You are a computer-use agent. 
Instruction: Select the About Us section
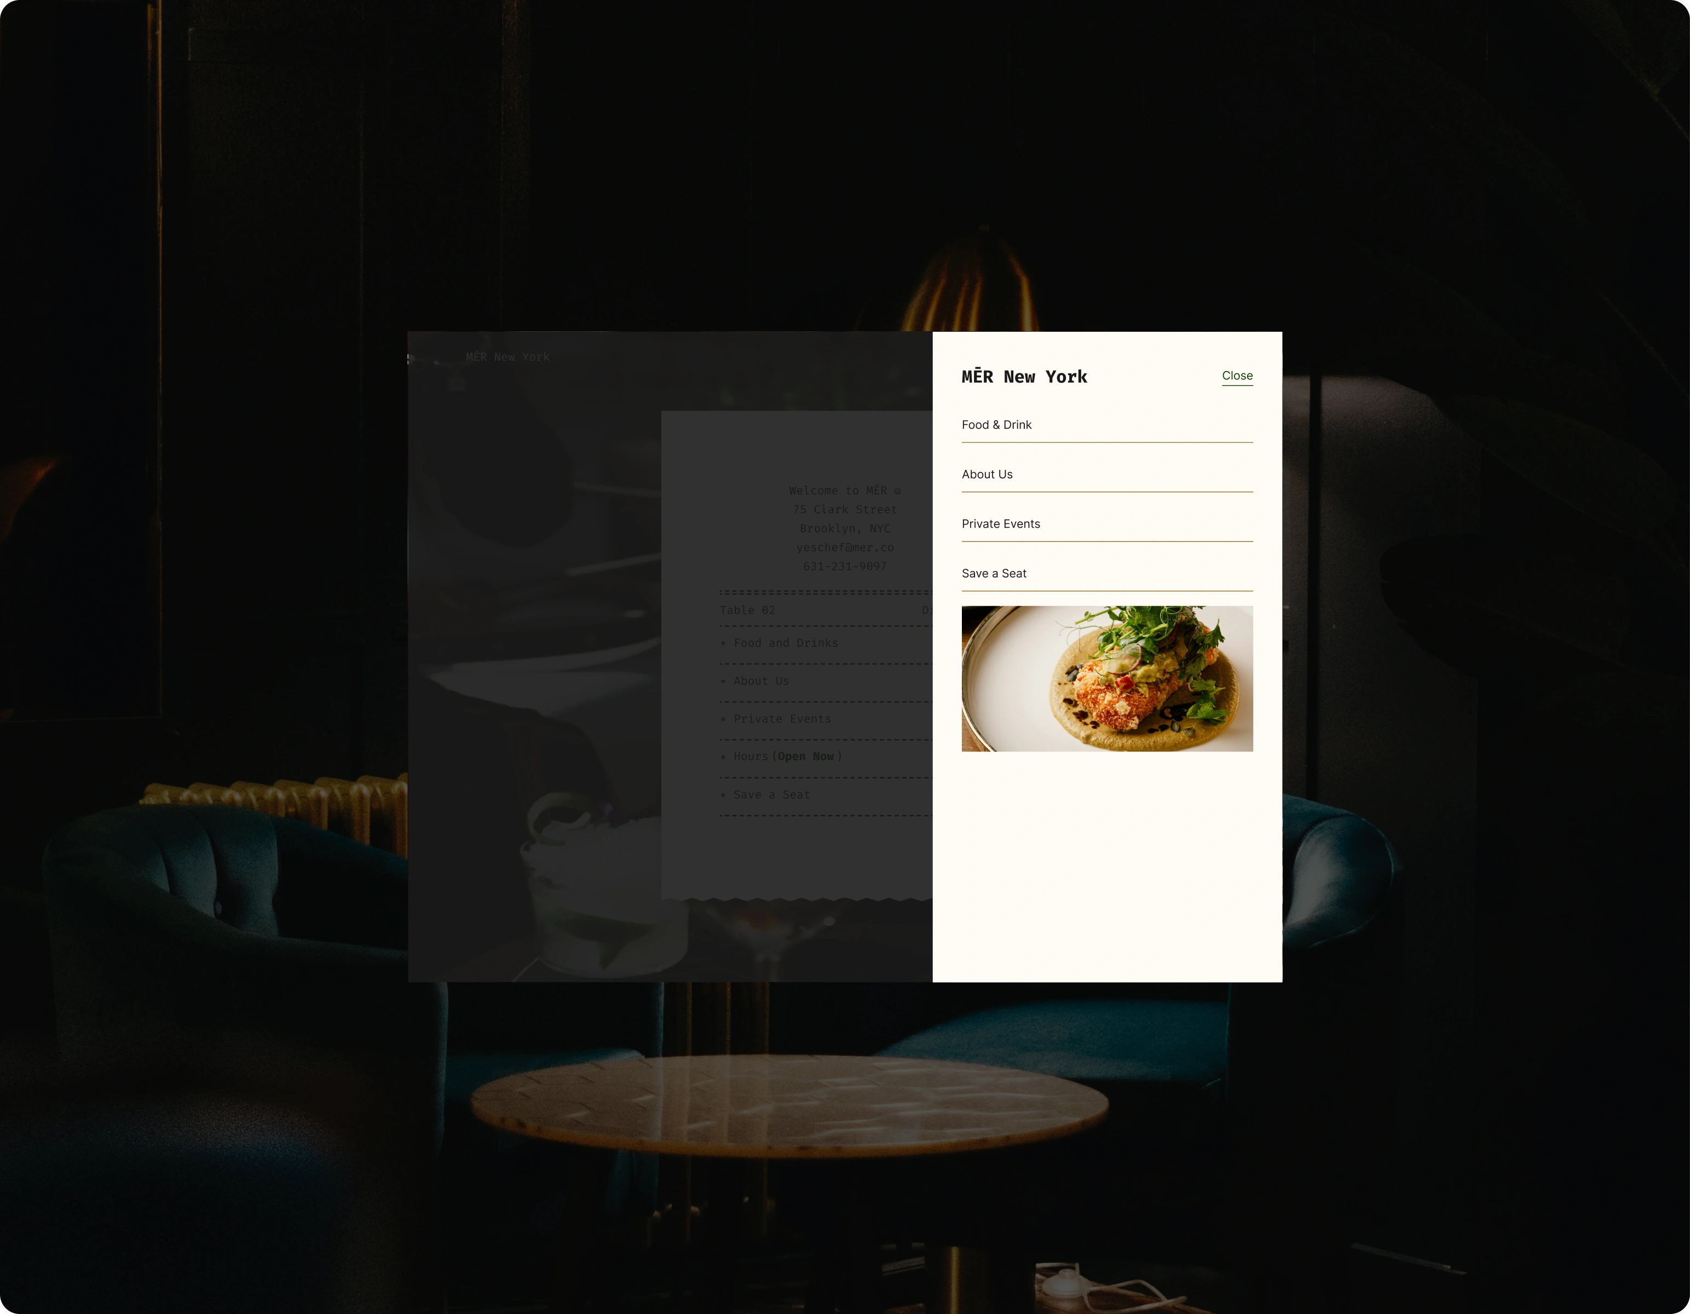click(x=988, y=473)
